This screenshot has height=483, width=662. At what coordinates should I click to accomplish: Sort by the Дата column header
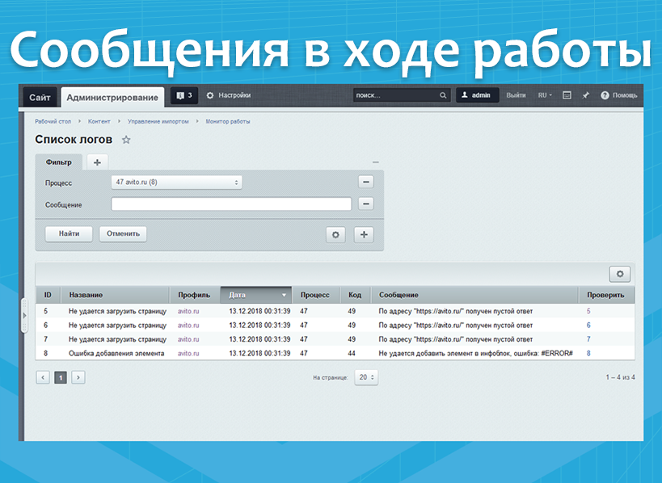pyautogui.click(x=255, y=295)
